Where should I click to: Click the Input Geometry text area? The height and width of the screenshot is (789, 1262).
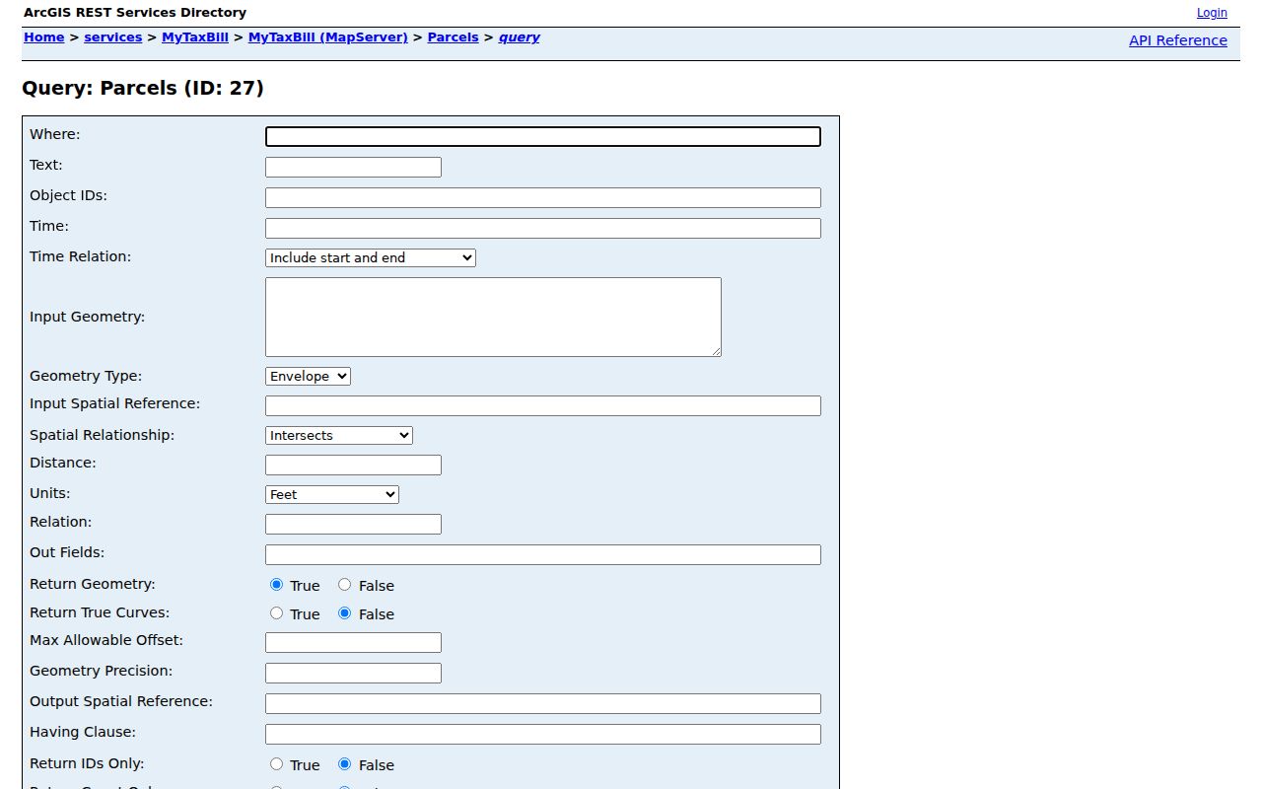pos(493,317)
